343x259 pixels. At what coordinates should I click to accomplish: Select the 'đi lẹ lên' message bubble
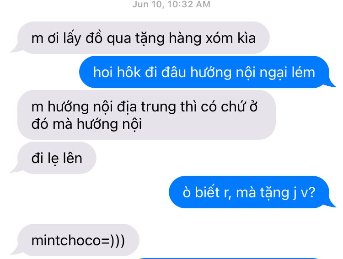click(53, 158)
